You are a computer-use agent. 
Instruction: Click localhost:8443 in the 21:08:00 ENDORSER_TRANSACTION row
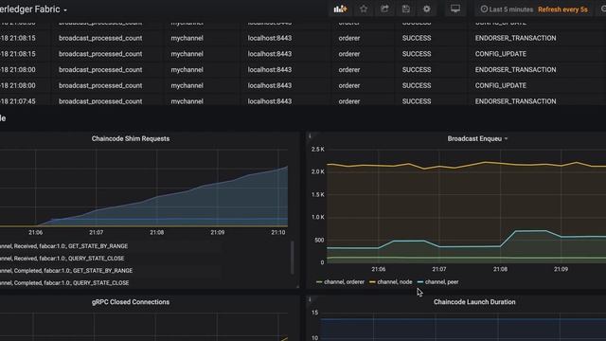point(270,70)
